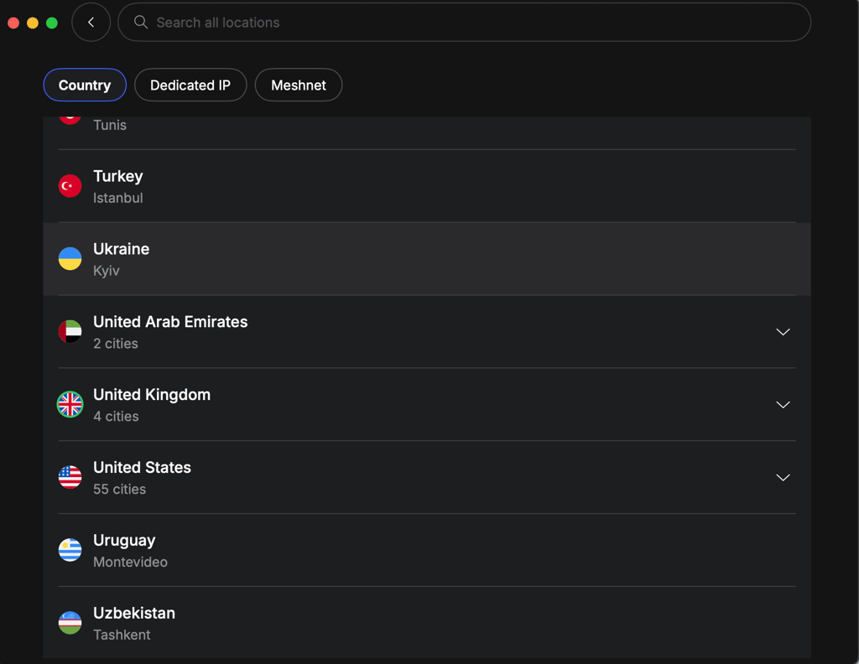Image resolution: width=859 pixels, height=664 pixels.
Task: Switch to the Country tab
Action: (85, 85)
